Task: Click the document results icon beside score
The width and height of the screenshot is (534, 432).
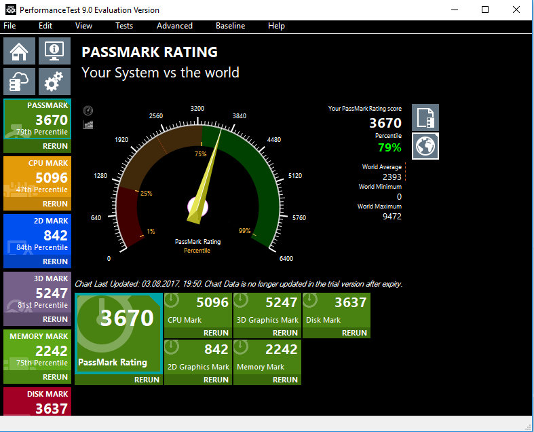Action: point(425,118)
